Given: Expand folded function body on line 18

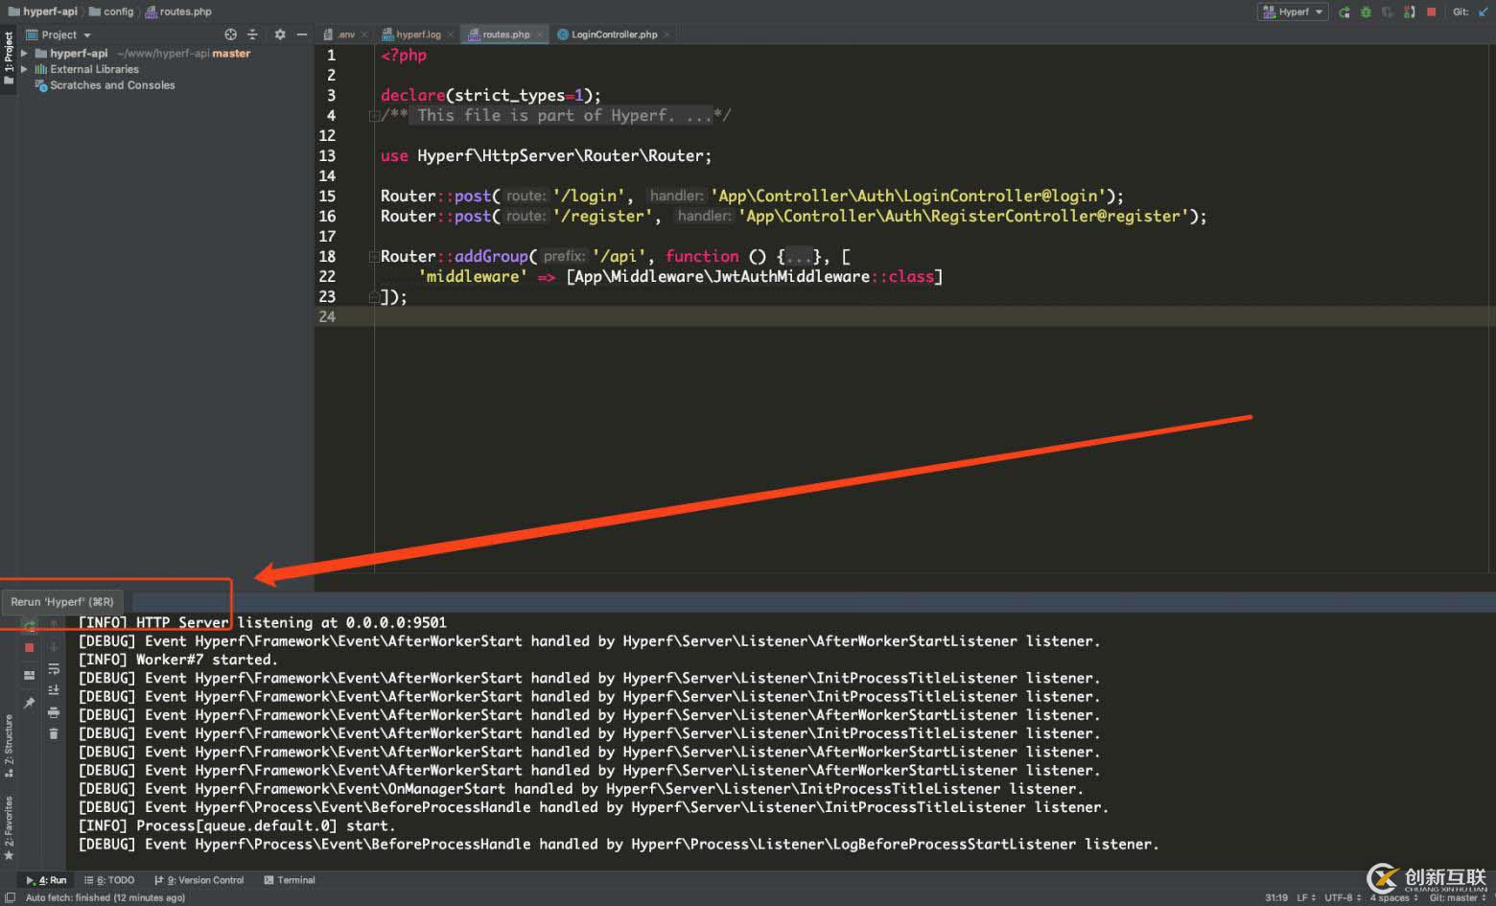Looking at the screenshot, I should 374,257.
